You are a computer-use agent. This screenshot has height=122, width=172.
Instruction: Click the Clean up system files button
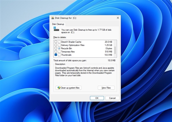[69, 88]
